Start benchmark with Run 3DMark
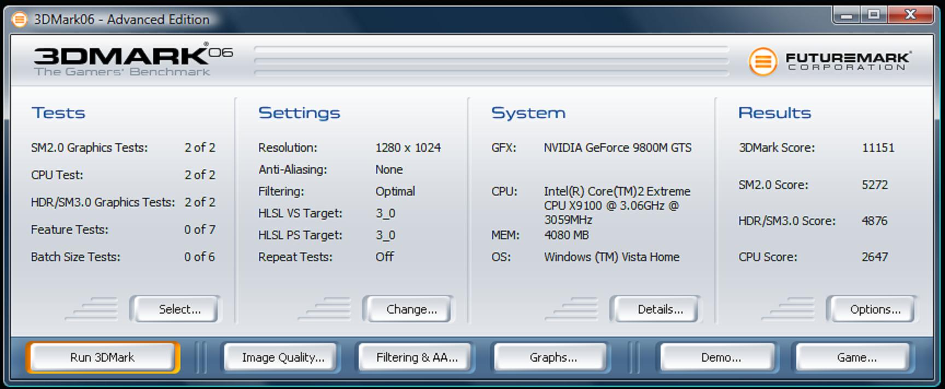 point(102,357)
